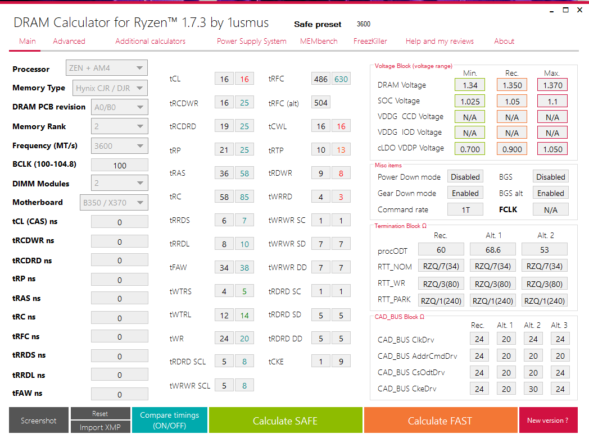
Task: Expand the DIMM Modules dropdown
Action: 120,183
